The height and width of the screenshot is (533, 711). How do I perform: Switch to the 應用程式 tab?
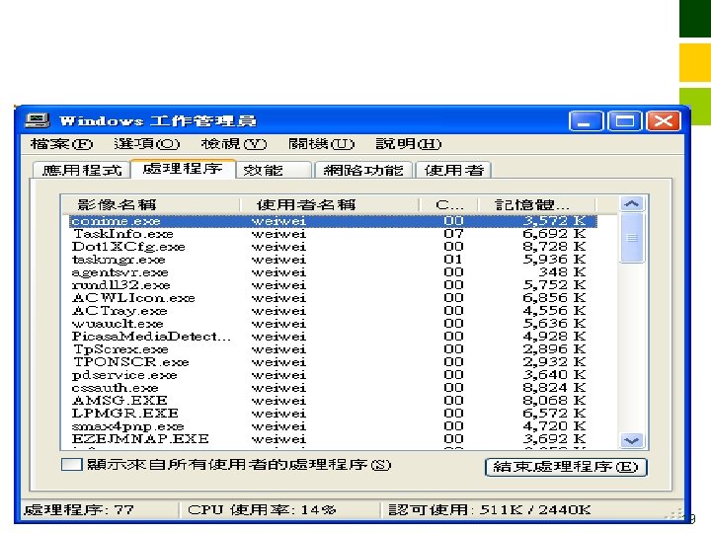pos(82,170)
